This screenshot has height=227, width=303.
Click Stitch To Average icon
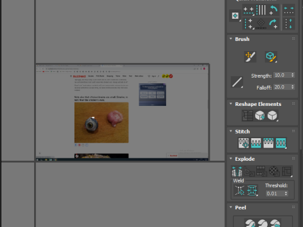click(x=256, y=143)
